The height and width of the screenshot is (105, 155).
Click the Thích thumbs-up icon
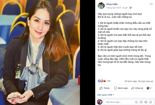click(x=101, y=88)
